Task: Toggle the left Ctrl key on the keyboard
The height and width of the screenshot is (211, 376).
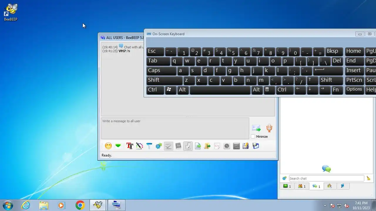Action: [155, 90]
